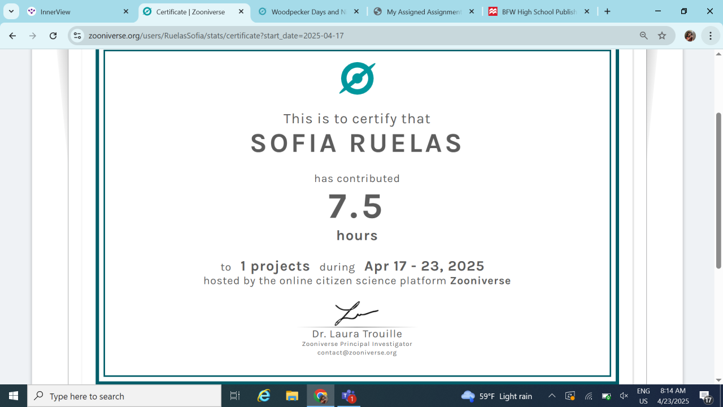This screenshot has height=407, width=723.
Task: Click the page's vertical scrollbar thumb
Action: click(718, 190)
